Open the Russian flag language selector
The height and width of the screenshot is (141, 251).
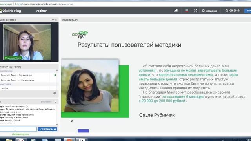(187, 11)
